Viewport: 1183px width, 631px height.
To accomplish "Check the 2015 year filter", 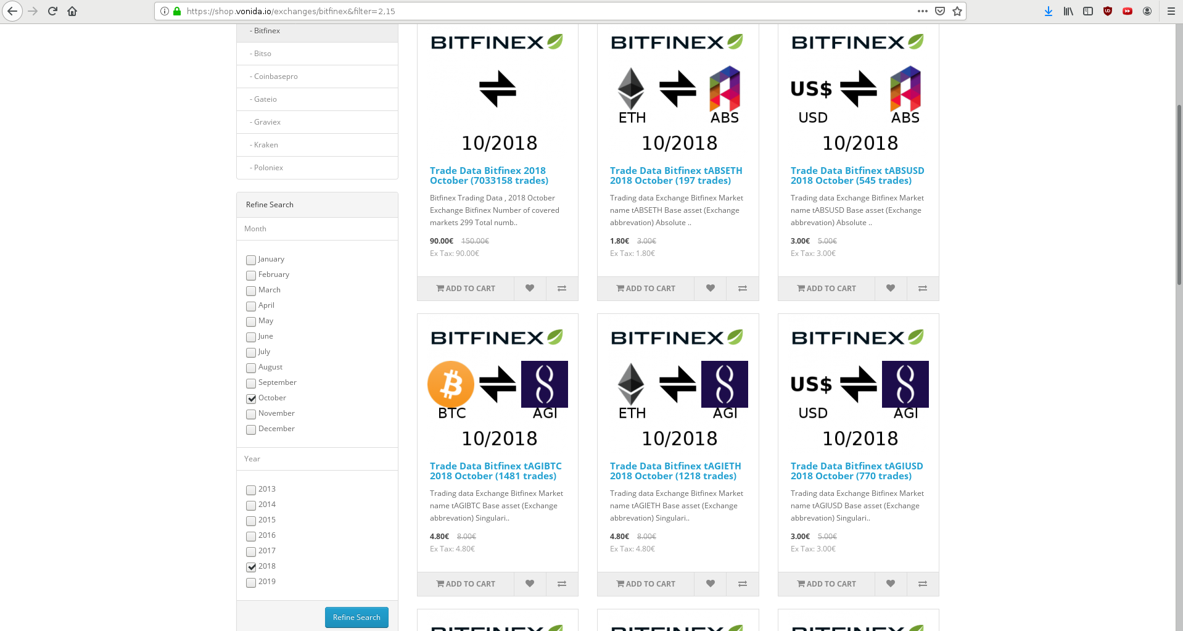I will pos(251,521).
